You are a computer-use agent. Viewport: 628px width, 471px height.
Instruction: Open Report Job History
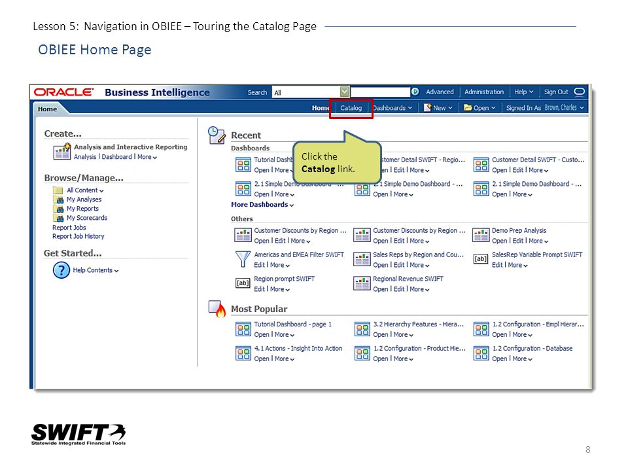[78, 236]
